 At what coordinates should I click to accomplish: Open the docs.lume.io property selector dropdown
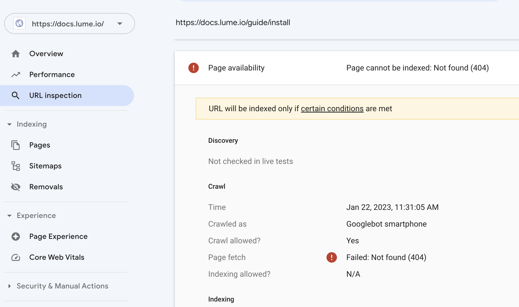coord(70,23)
